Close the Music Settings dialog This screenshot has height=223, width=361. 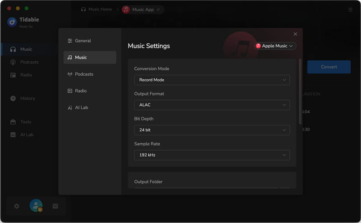(x=295, y=34)
